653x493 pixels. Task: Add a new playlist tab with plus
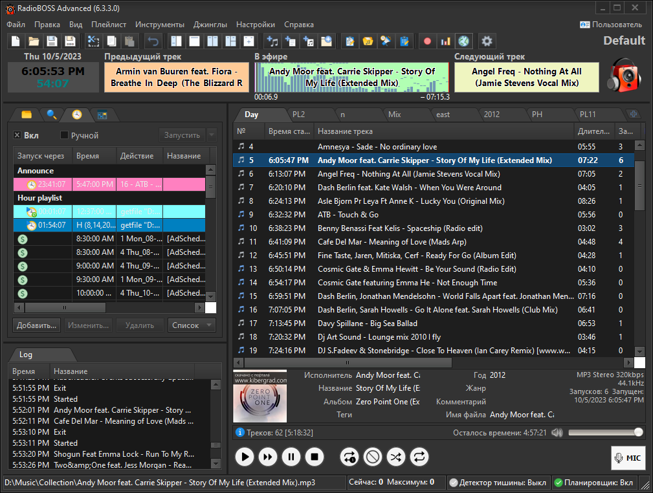tap(634, 114)
